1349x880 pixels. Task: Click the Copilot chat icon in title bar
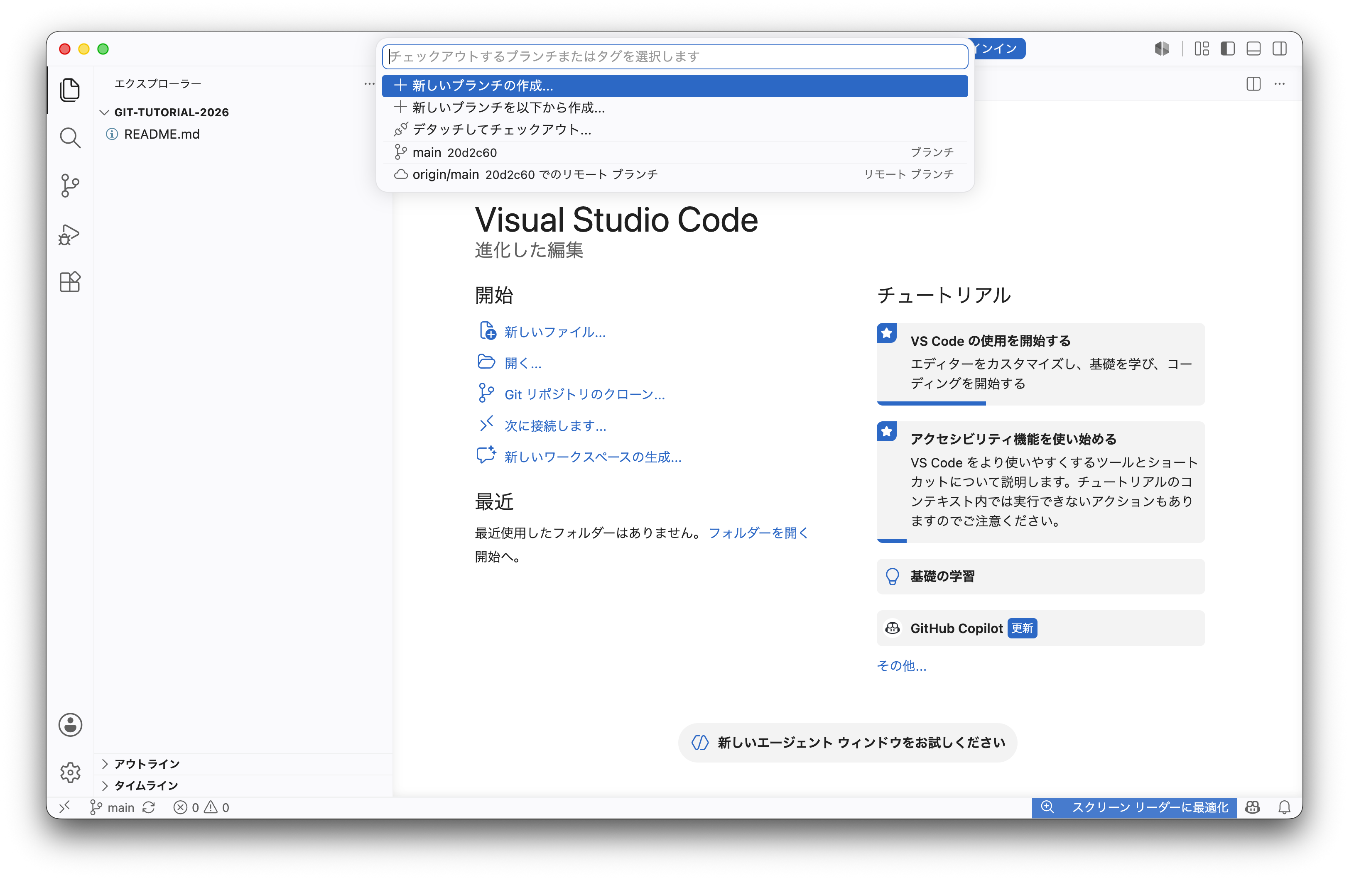1162,49
